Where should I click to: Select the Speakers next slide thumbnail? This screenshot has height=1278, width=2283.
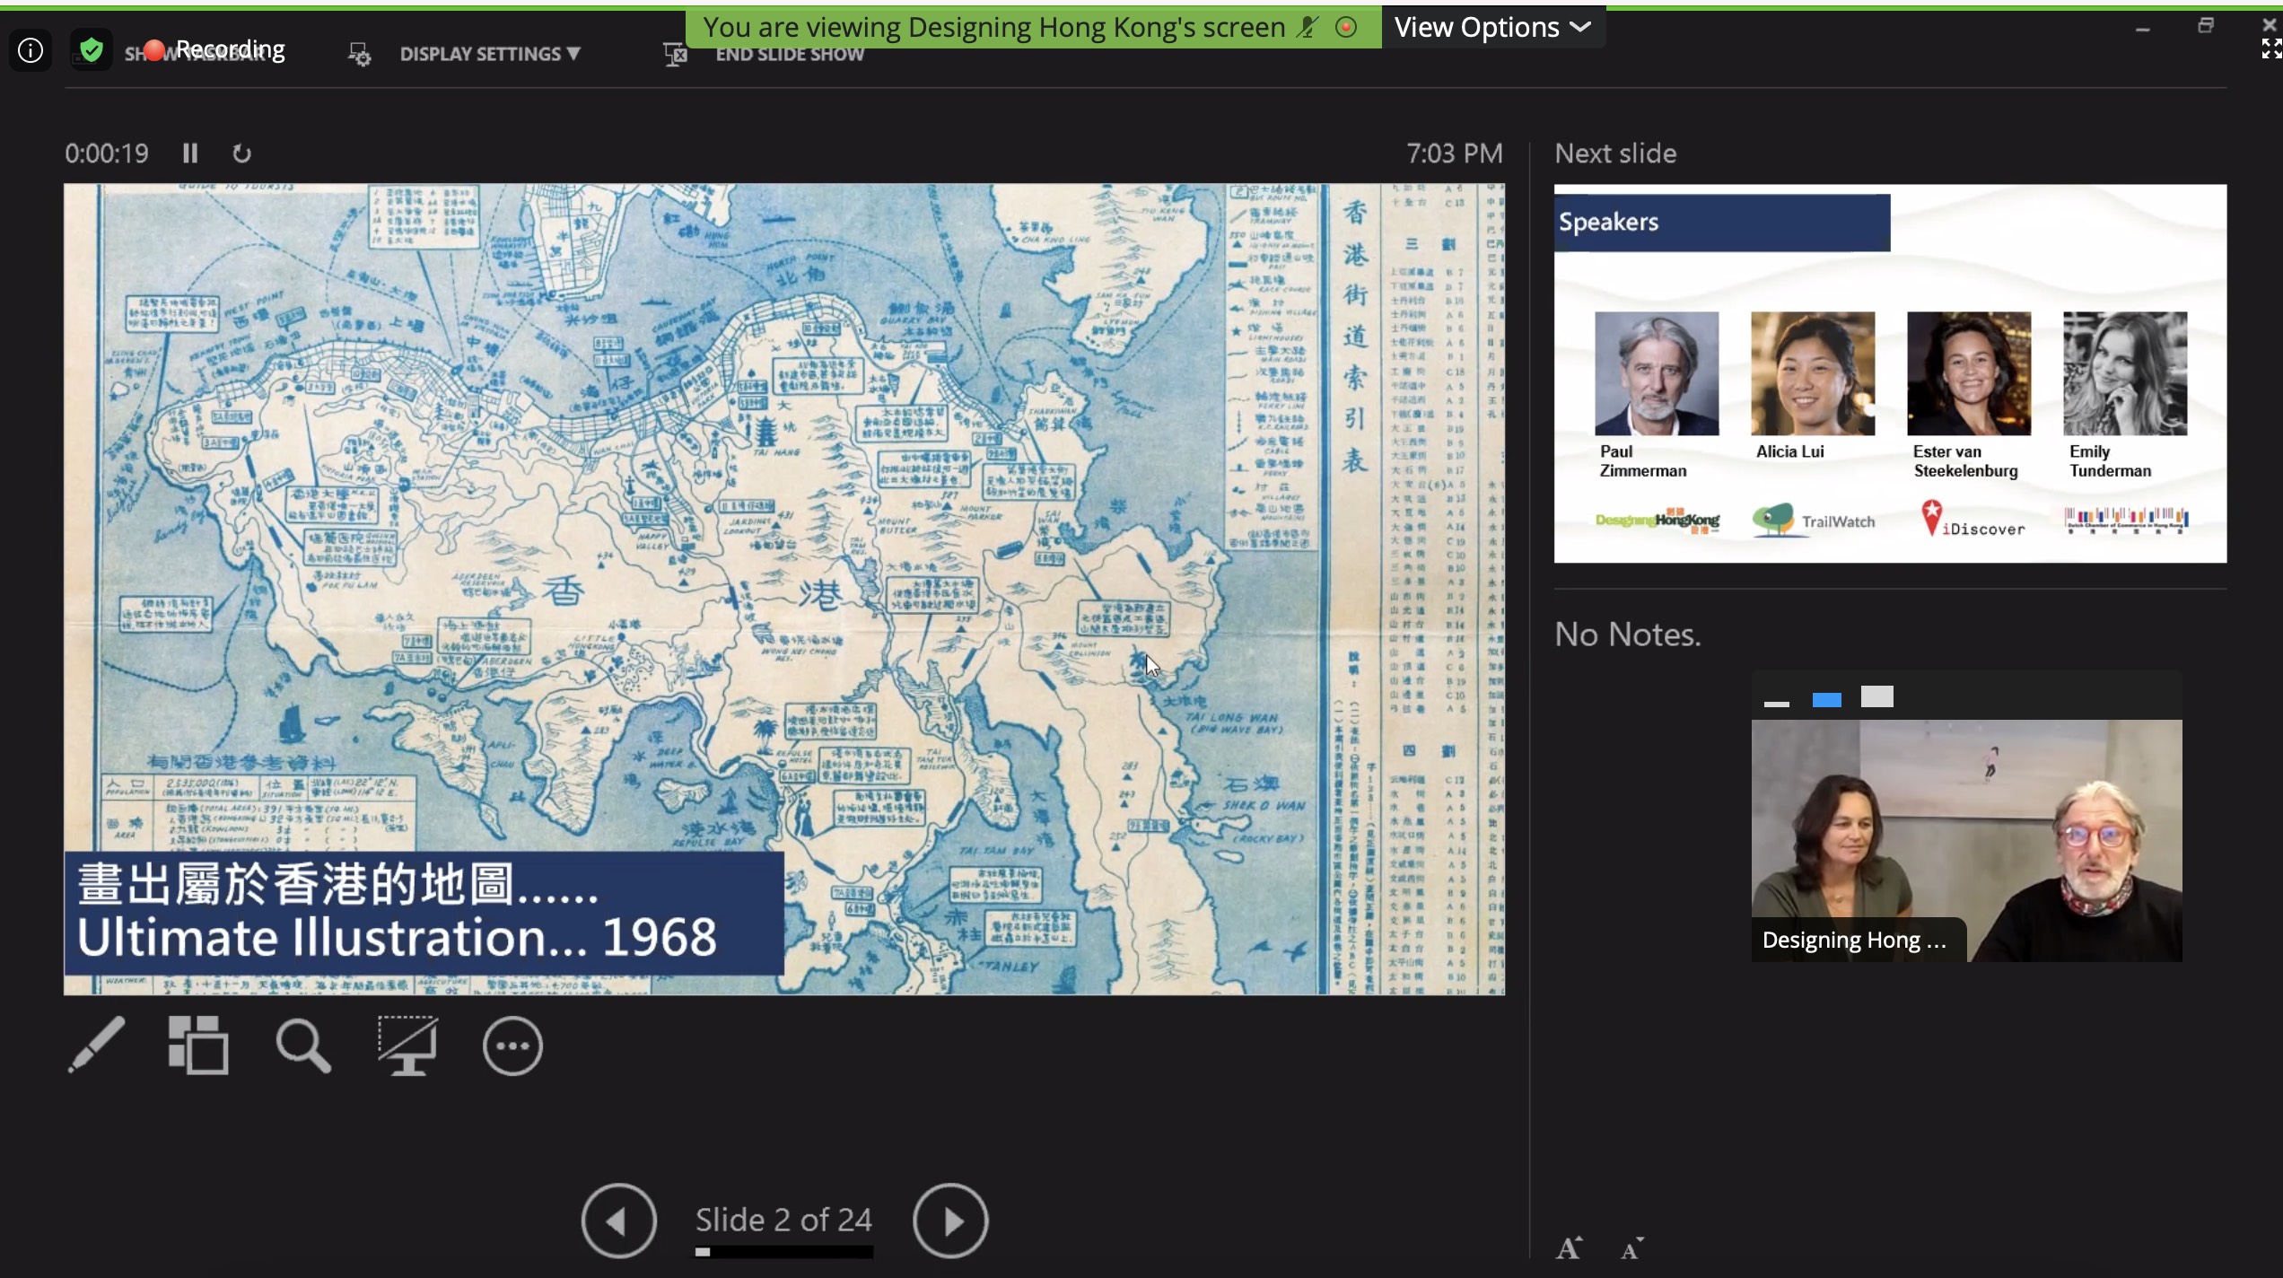click(x=1890, y=373)
